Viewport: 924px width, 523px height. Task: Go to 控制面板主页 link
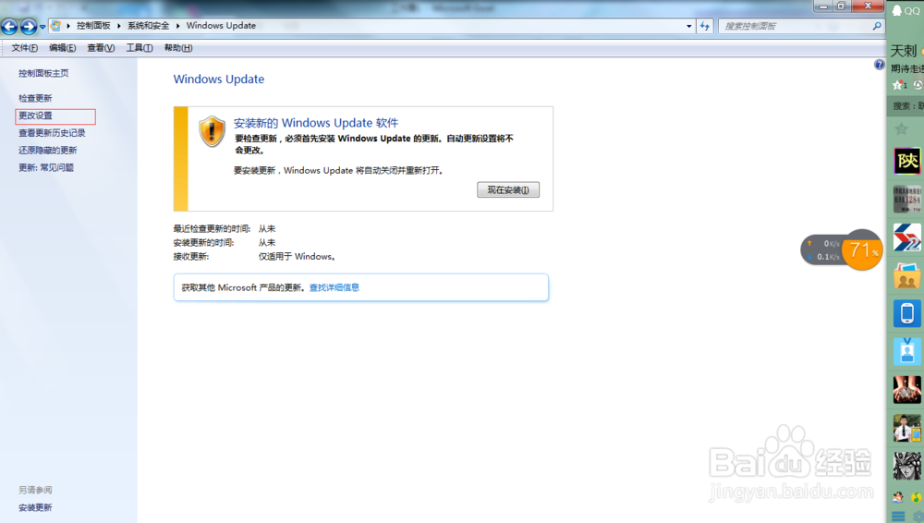coord(43,73)
